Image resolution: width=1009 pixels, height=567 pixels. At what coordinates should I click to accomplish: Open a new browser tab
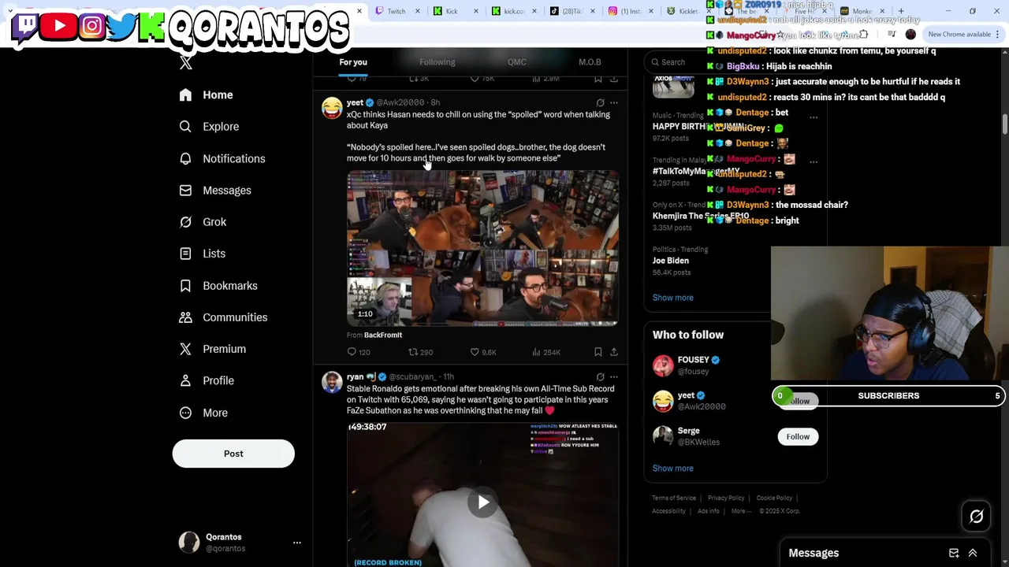(x=901, y=11)
